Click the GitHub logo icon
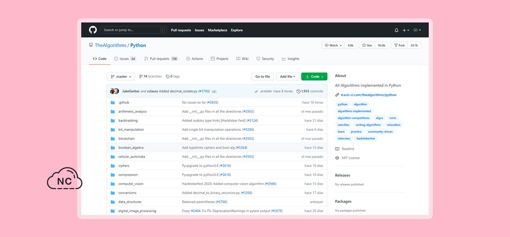The image size is (510, 237). [x=93, y=30]
